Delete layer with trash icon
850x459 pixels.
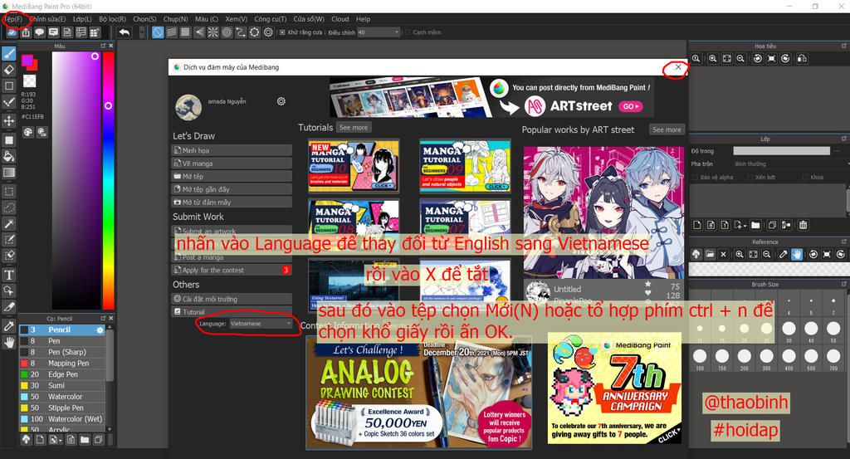coord(804,225)
